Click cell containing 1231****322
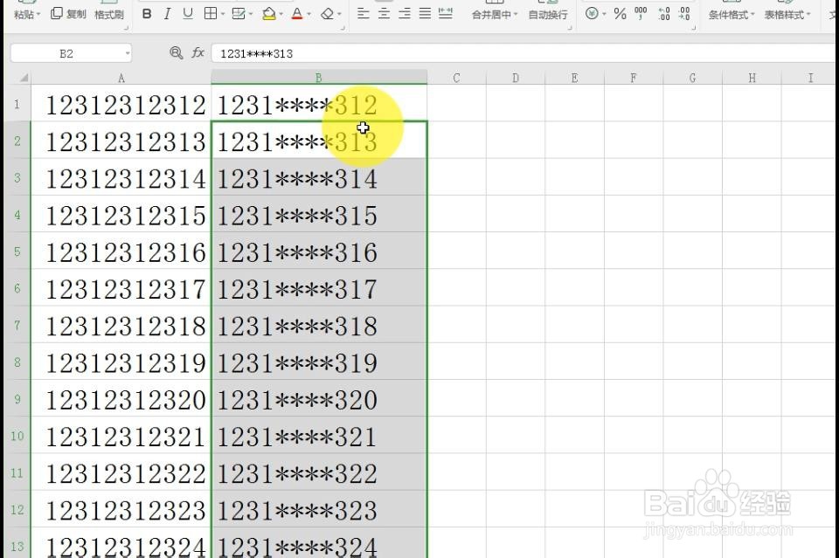 point(320,472)
